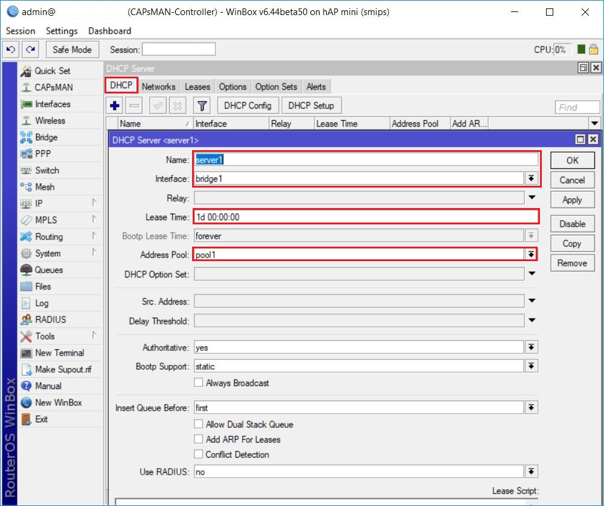The width and height of the screenshot is (604, 506).
Task: Open Quick Set in sidebar
Action: click(x=53, y=71)
